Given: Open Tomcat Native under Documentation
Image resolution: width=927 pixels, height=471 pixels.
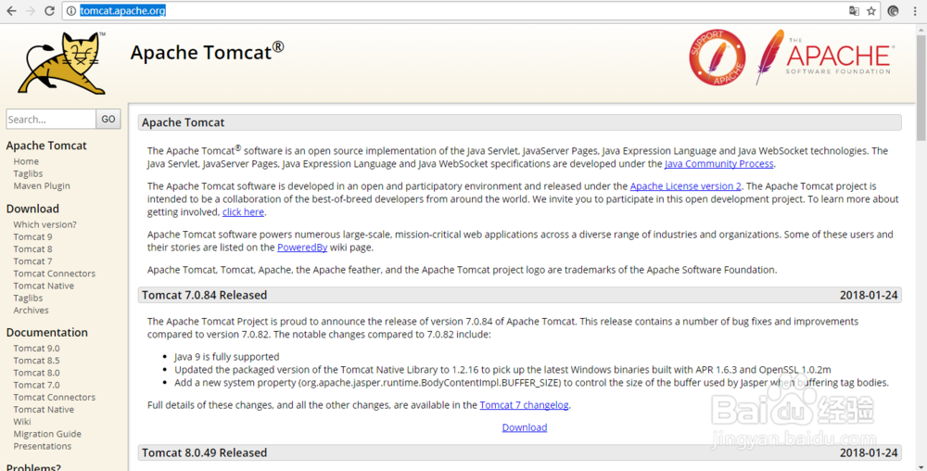Looking at the screenshot, I should (x=44, y=410).
